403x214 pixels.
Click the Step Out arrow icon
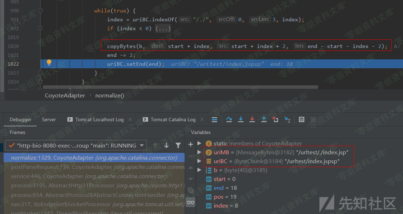click(x=264, y=119)
